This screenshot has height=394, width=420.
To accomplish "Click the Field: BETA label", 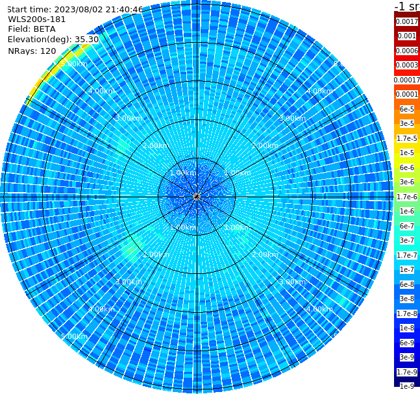I will pyautogui.click(x=32, y=29).
